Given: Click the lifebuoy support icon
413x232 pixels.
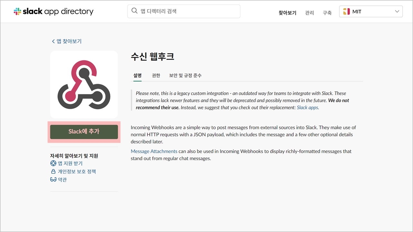Looking at the screenshot, I should coord(53,163).
